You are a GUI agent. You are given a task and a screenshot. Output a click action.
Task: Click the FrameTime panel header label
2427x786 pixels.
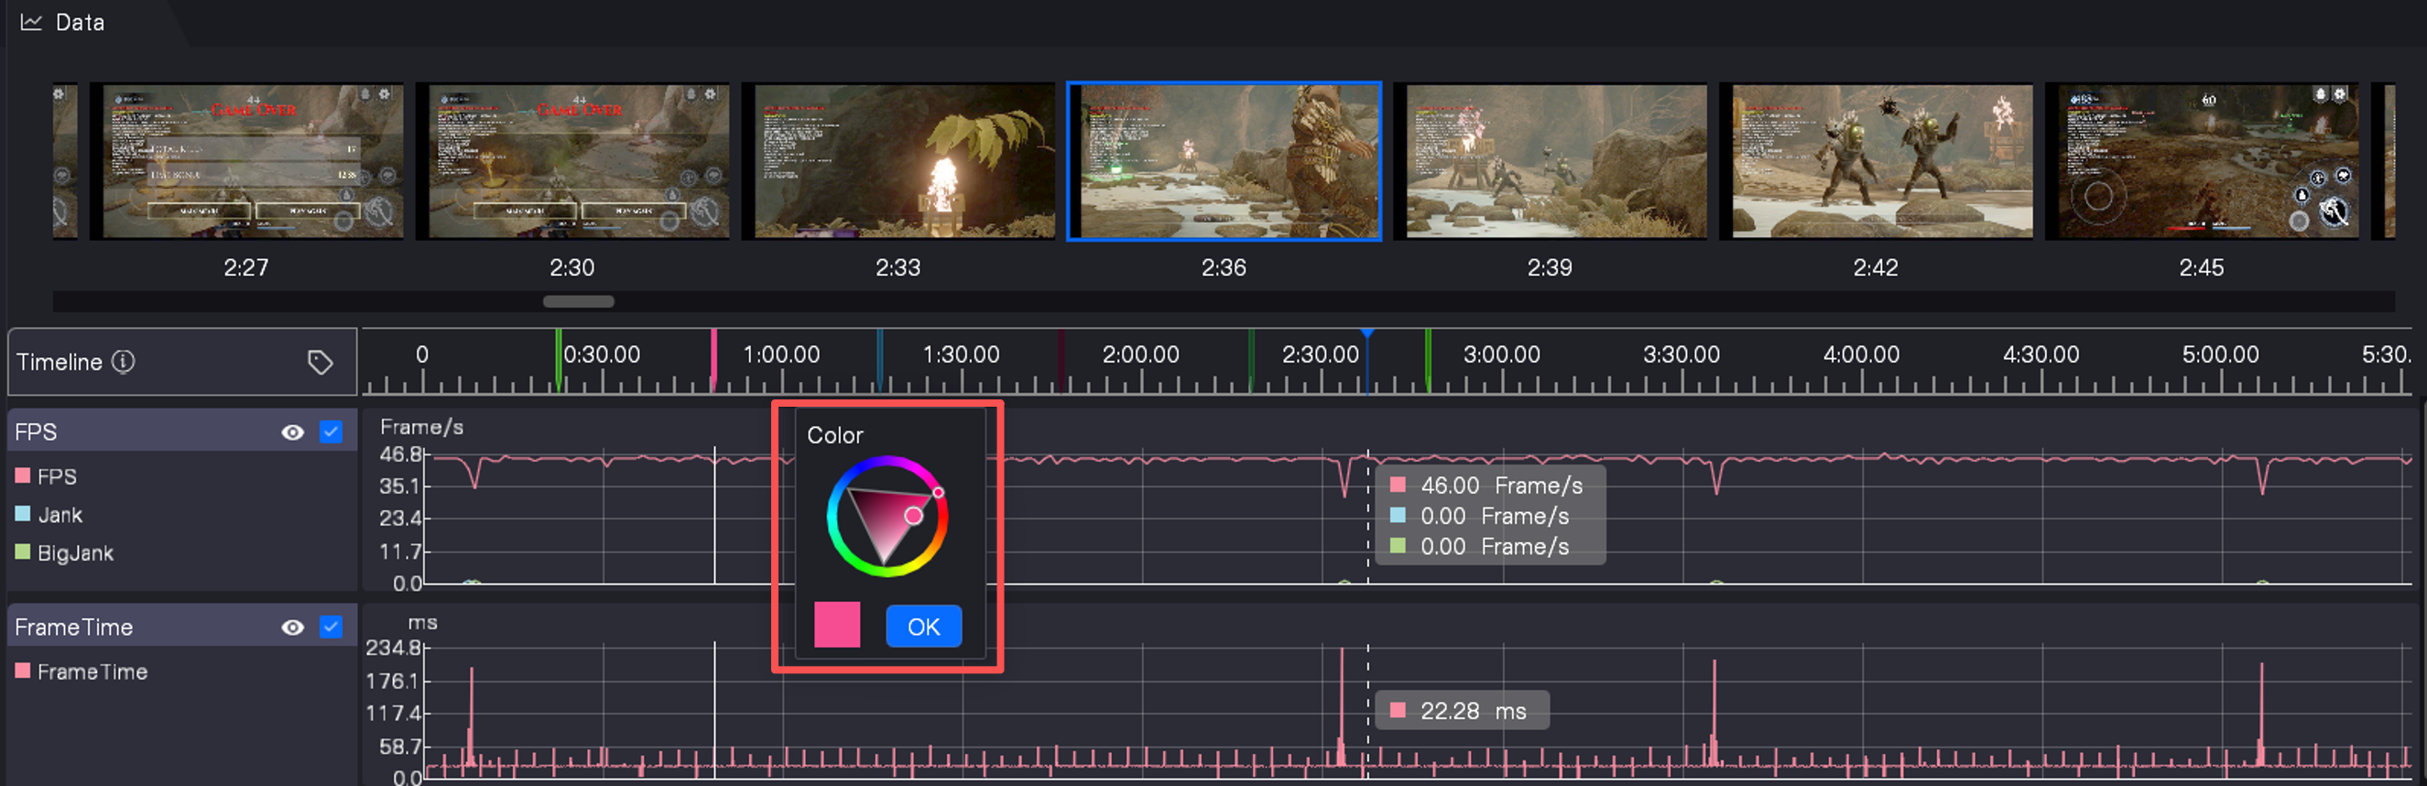[73, 627]
